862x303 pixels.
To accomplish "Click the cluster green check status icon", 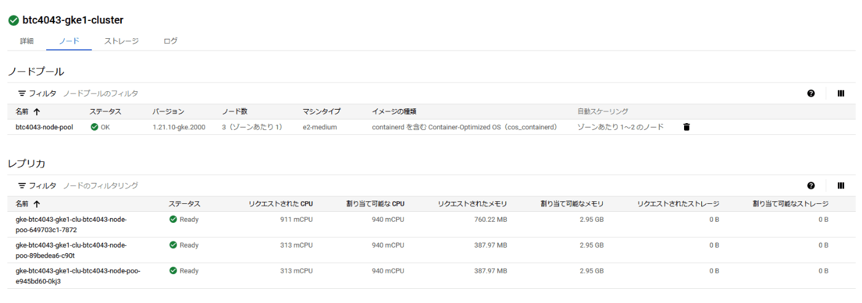I will click(14, 20).
